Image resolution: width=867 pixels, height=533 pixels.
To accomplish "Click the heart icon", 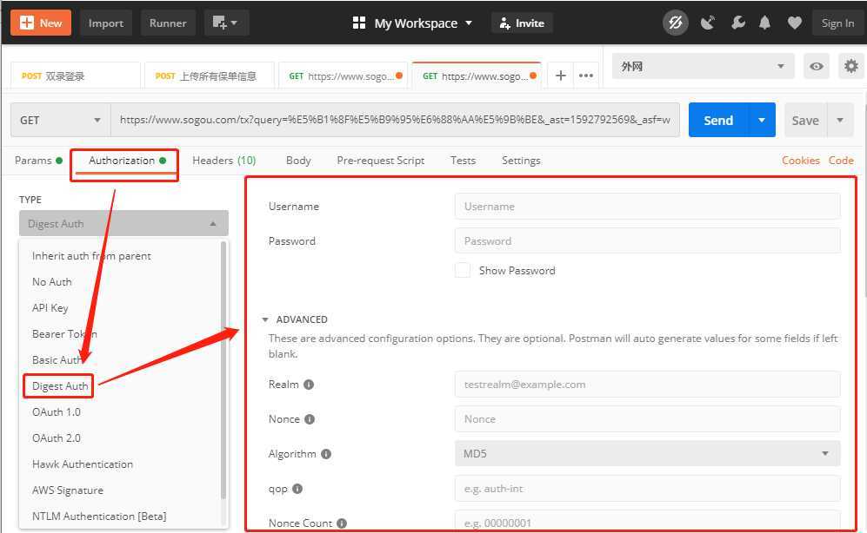I will (x=795, y=23).
